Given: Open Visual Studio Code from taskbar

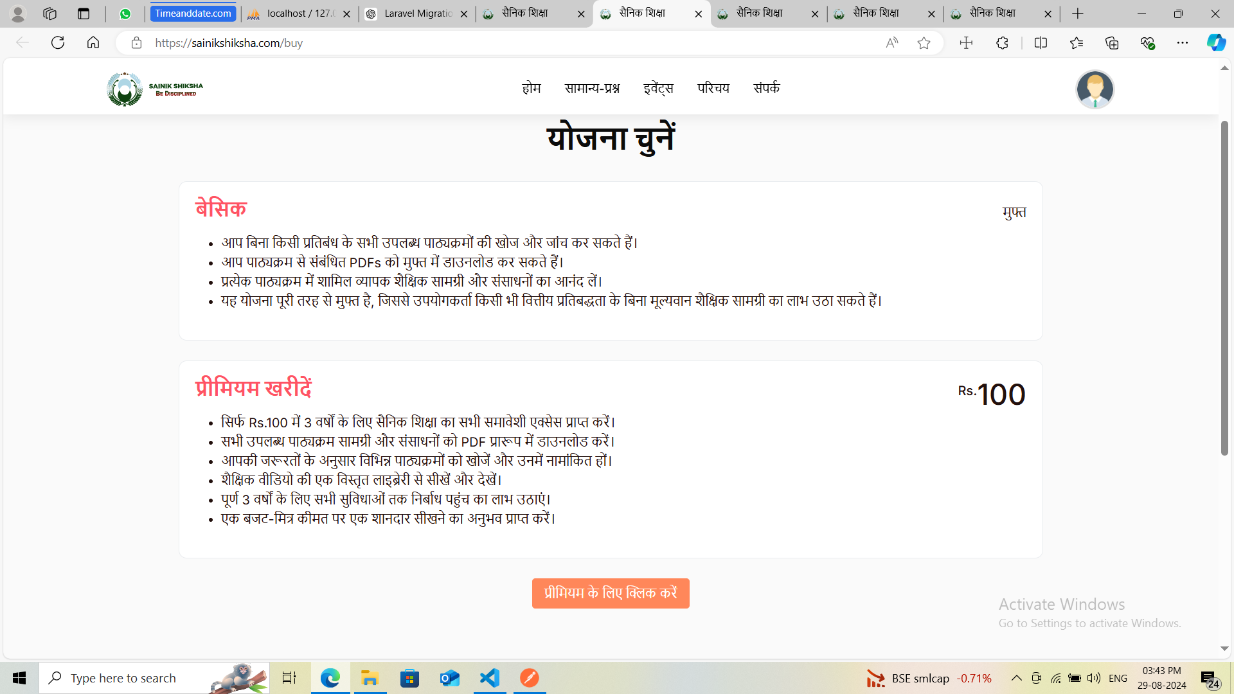Looking at the screenshot, I should click(x=490, y=678).
